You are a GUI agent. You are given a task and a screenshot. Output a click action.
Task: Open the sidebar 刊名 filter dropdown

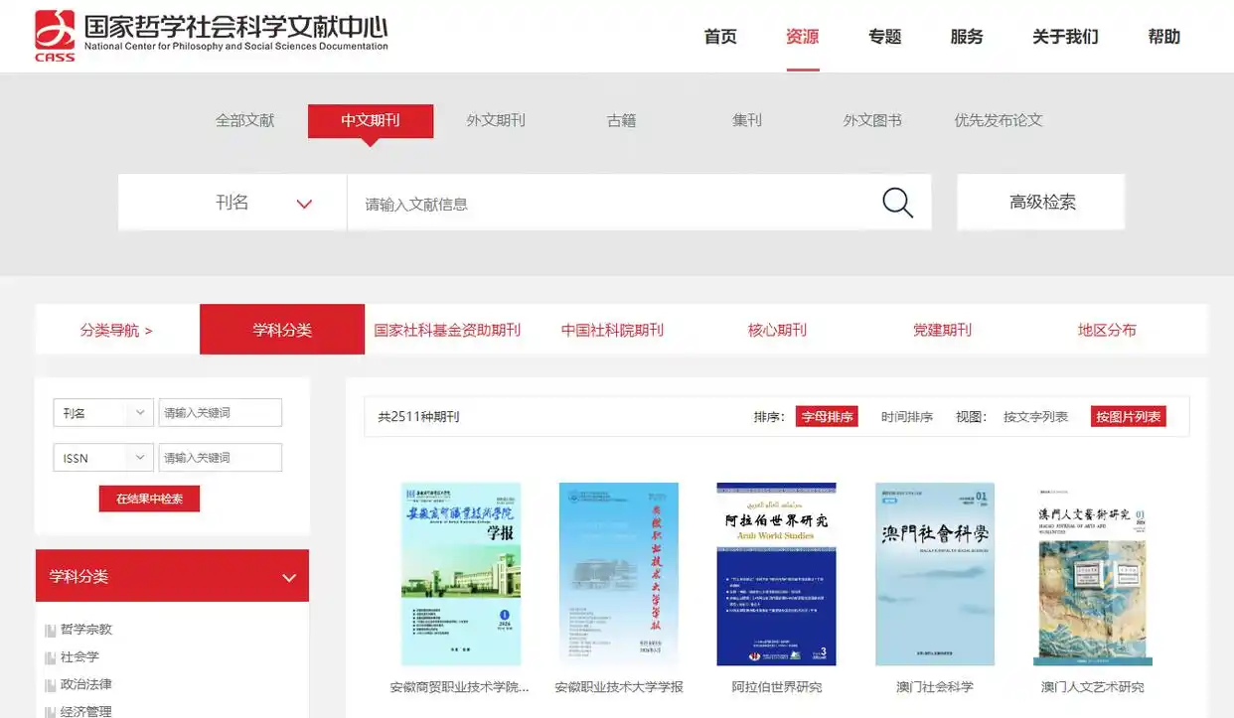[x=103, y=413]
